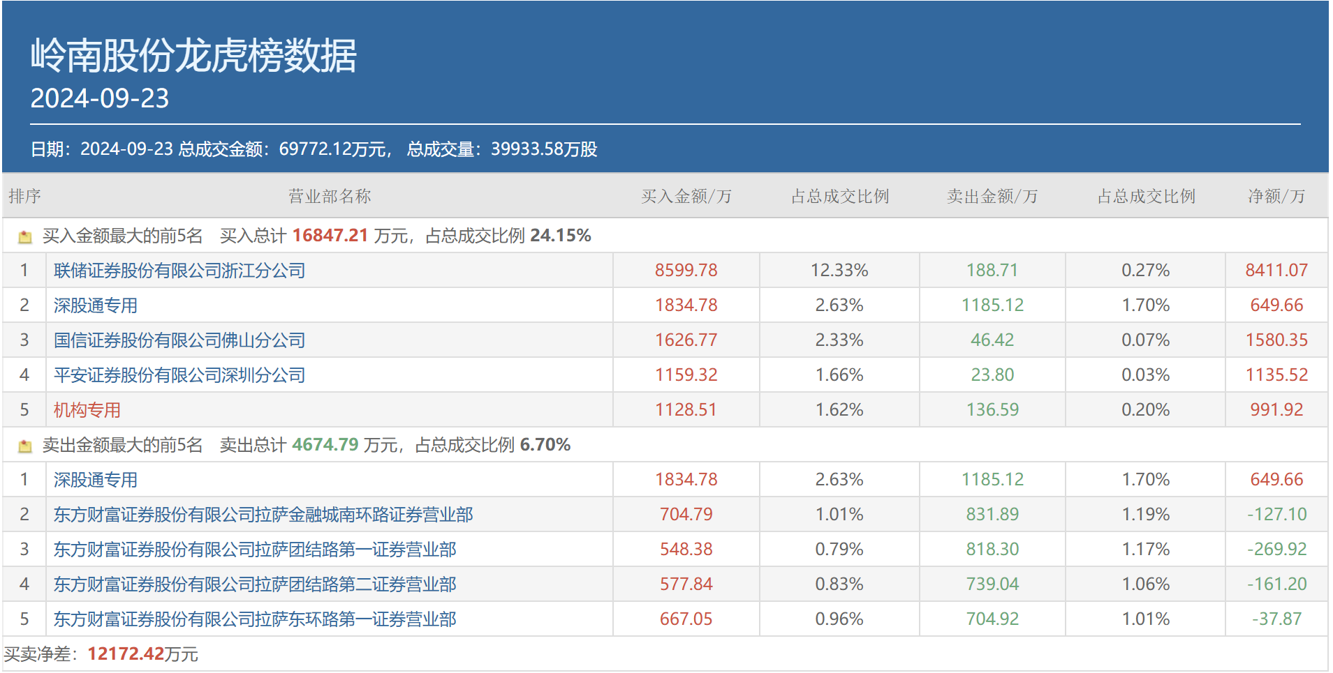Image resolution: width=1333 pixels, height=673 pixels.
Task: Click sell amount 831.89
Action: coord(992,515)
